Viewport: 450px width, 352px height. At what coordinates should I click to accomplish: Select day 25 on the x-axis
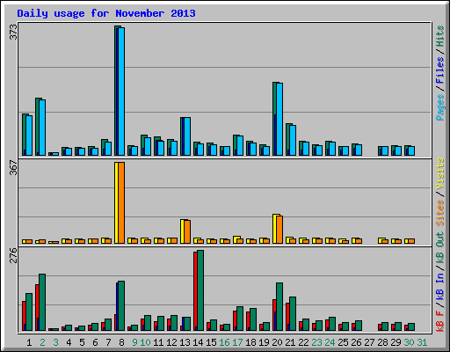pos(343,342)
